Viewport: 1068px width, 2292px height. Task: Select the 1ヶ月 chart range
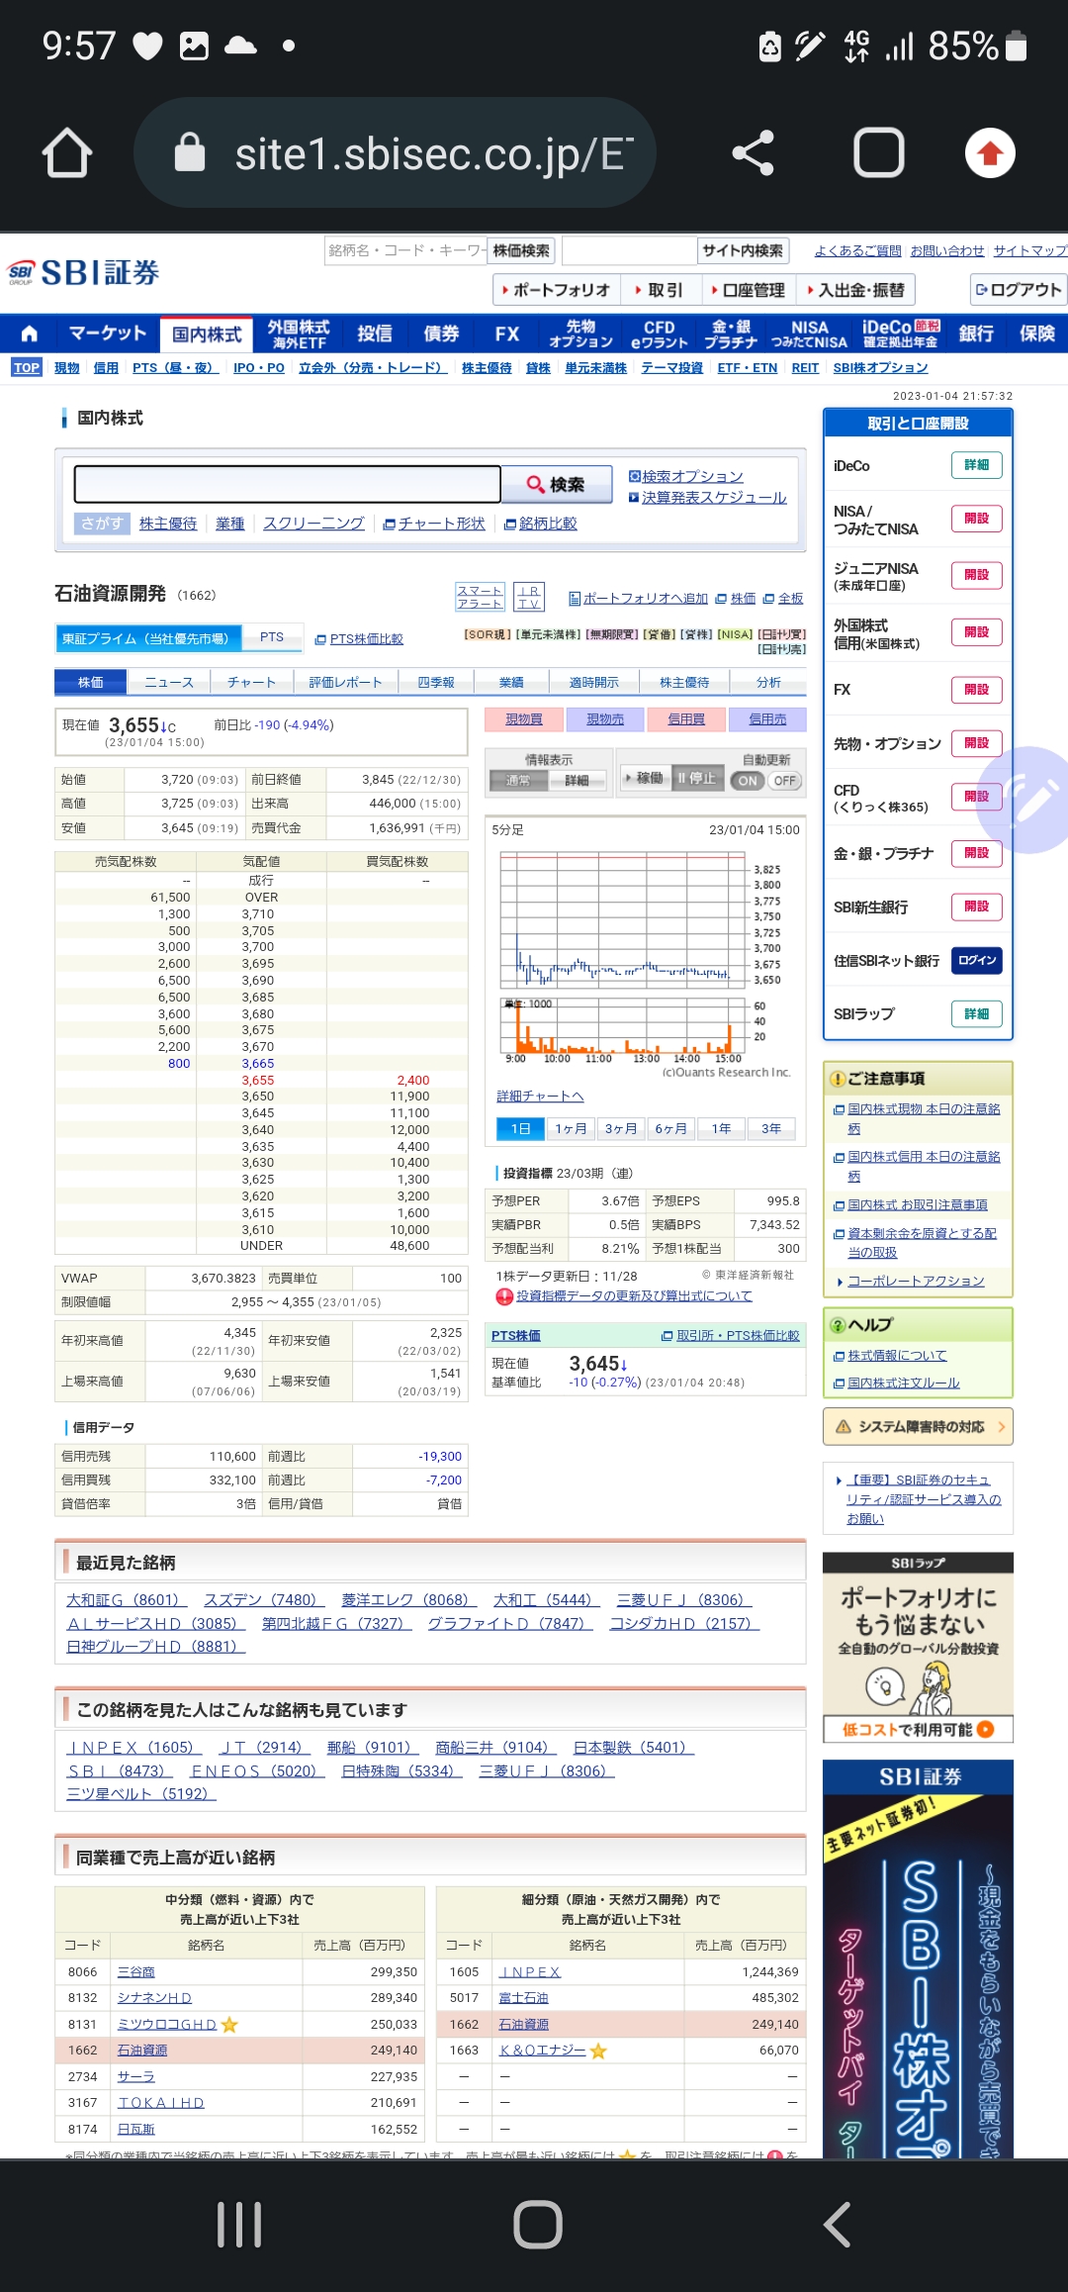571,1129
